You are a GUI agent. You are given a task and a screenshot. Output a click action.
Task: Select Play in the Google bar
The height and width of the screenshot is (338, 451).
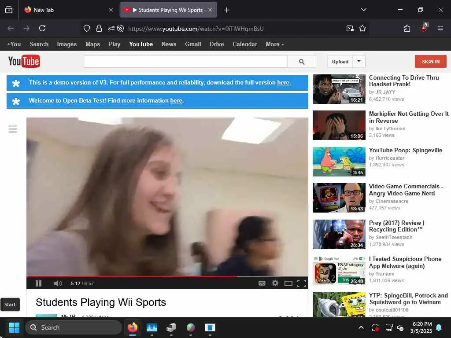(x=115, y=44)
